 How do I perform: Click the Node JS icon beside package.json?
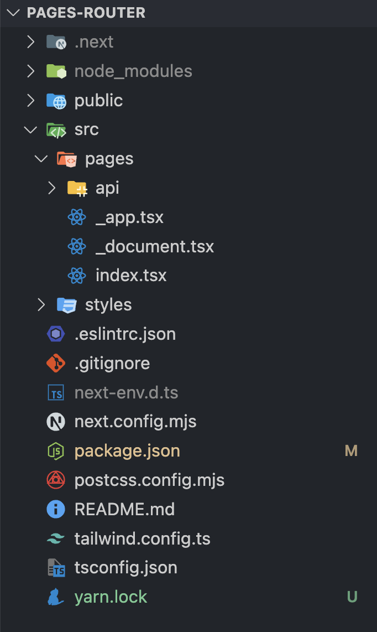(56, 451)
